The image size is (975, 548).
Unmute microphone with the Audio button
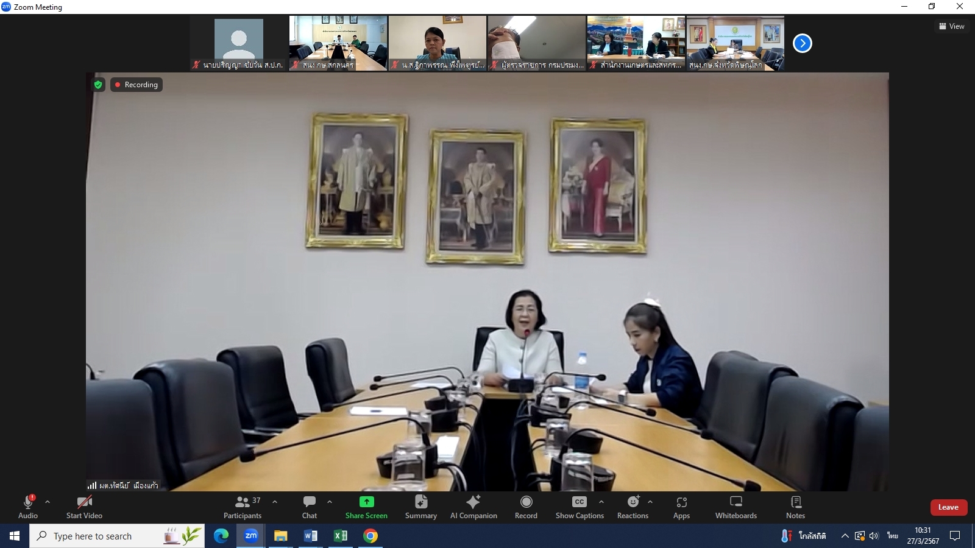click(x=28, y=507)
